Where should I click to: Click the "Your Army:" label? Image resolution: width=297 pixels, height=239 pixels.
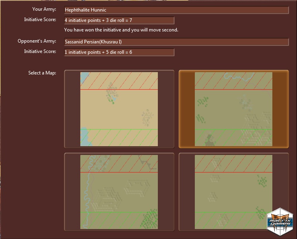click(44, 9)
